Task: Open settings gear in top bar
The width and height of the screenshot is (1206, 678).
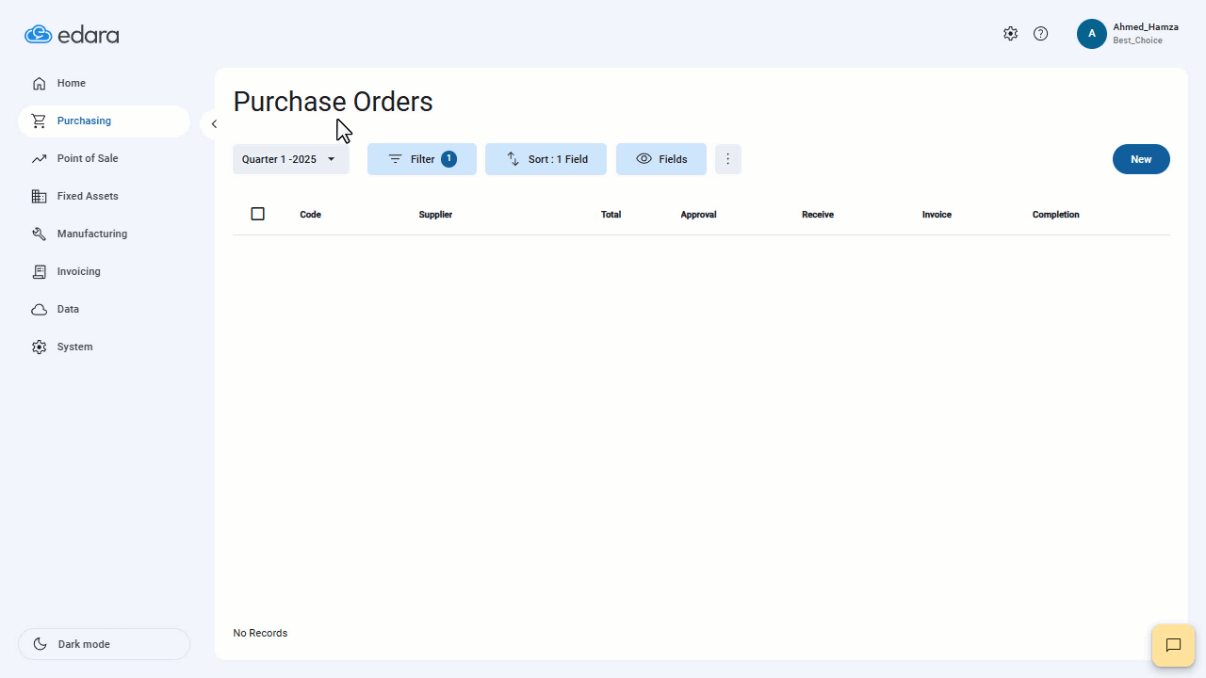Action: 1010,34
